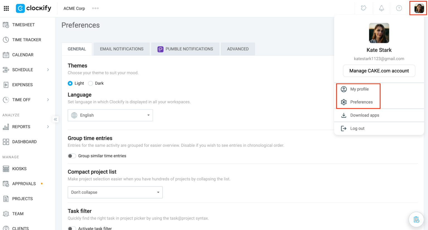428x230 pixels.
Task: Open the Don't collapse dropdown
Action: [115, 192]
